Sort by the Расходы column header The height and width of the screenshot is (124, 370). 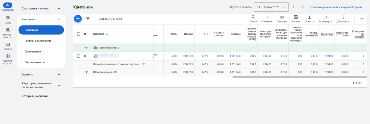point(236,34)
